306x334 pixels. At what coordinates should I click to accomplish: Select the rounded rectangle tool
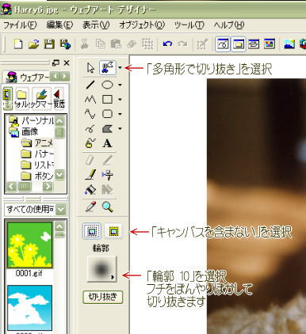click(x=107, y=114)
